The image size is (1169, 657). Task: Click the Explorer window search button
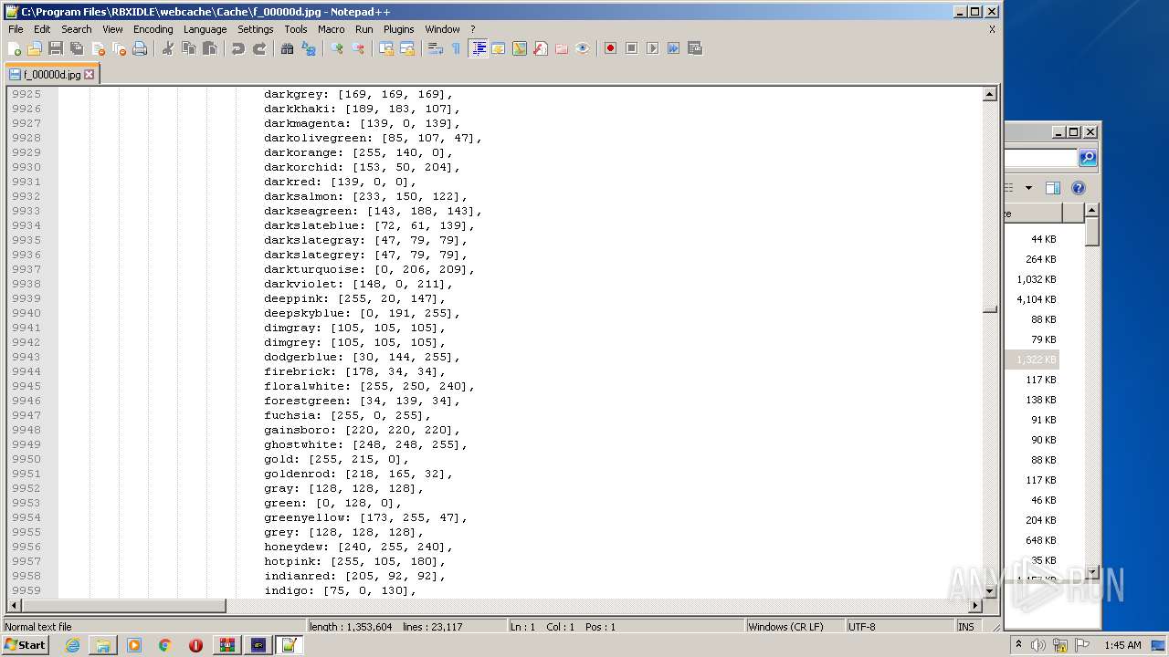(x=1087, y=158)
